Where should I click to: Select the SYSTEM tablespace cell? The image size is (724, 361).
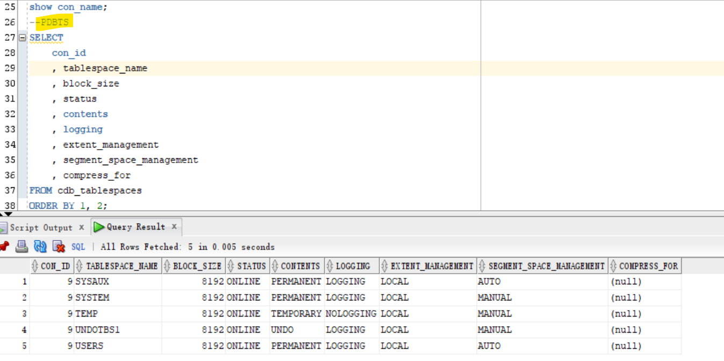click(x=118, y=298)
